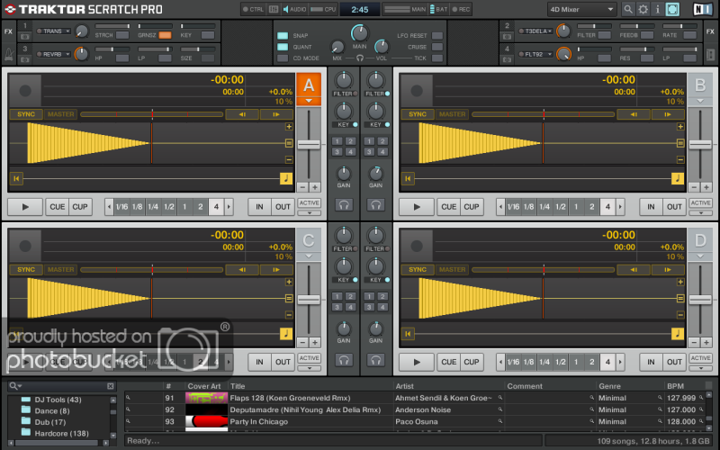This screenshot has width=720, height=450.
Task: Enable the TICK option
Action: click(437, 58)
